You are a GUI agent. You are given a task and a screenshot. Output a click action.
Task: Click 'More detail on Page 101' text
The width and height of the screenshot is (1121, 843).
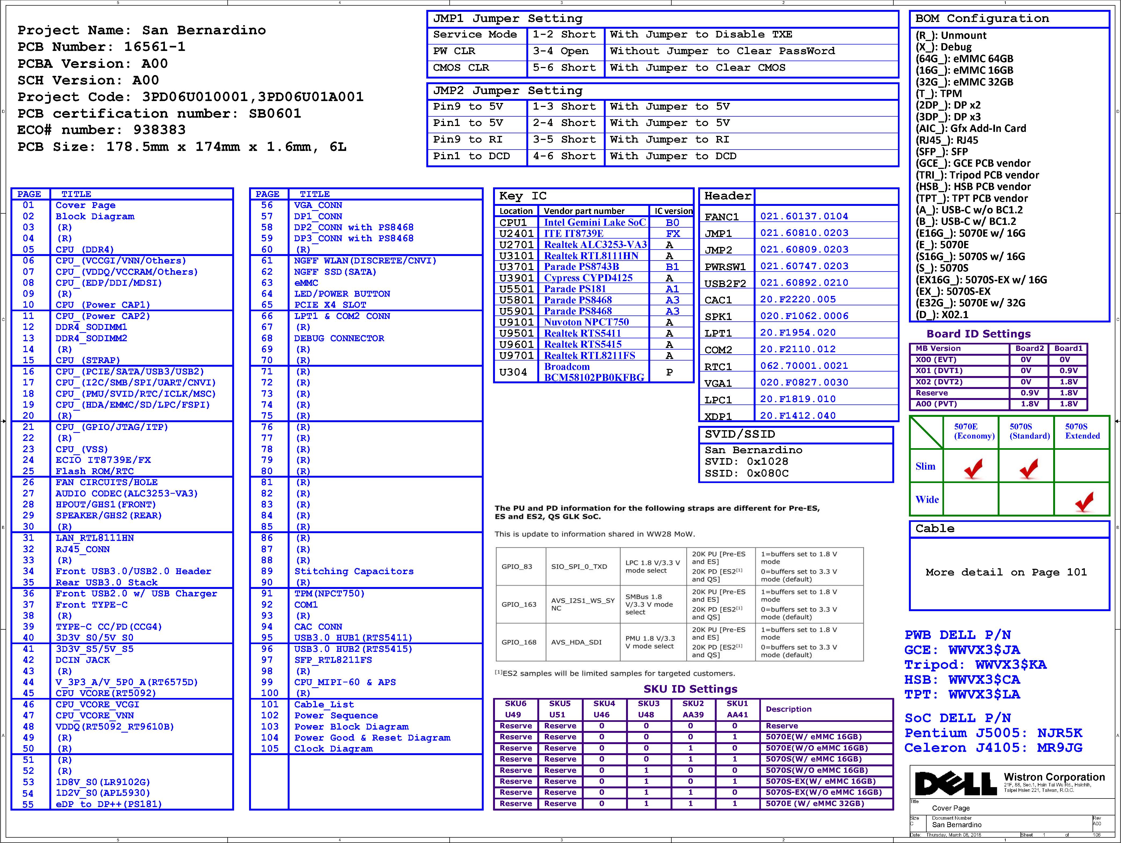(x=1006, y=573)
